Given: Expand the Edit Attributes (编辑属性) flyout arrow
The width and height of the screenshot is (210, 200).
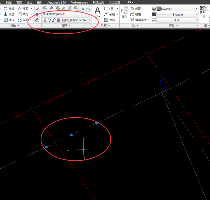Looking at the screenshot, I should click(149, 20).
